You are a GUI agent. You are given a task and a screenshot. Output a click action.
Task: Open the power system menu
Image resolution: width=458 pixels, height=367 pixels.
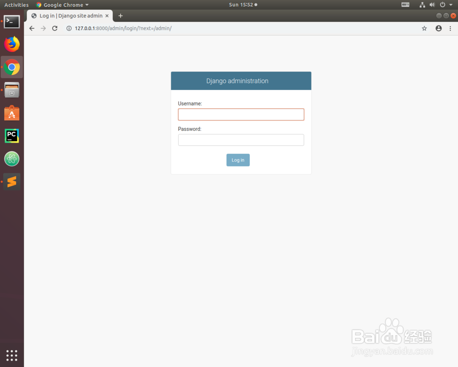[x=446, y=5]
